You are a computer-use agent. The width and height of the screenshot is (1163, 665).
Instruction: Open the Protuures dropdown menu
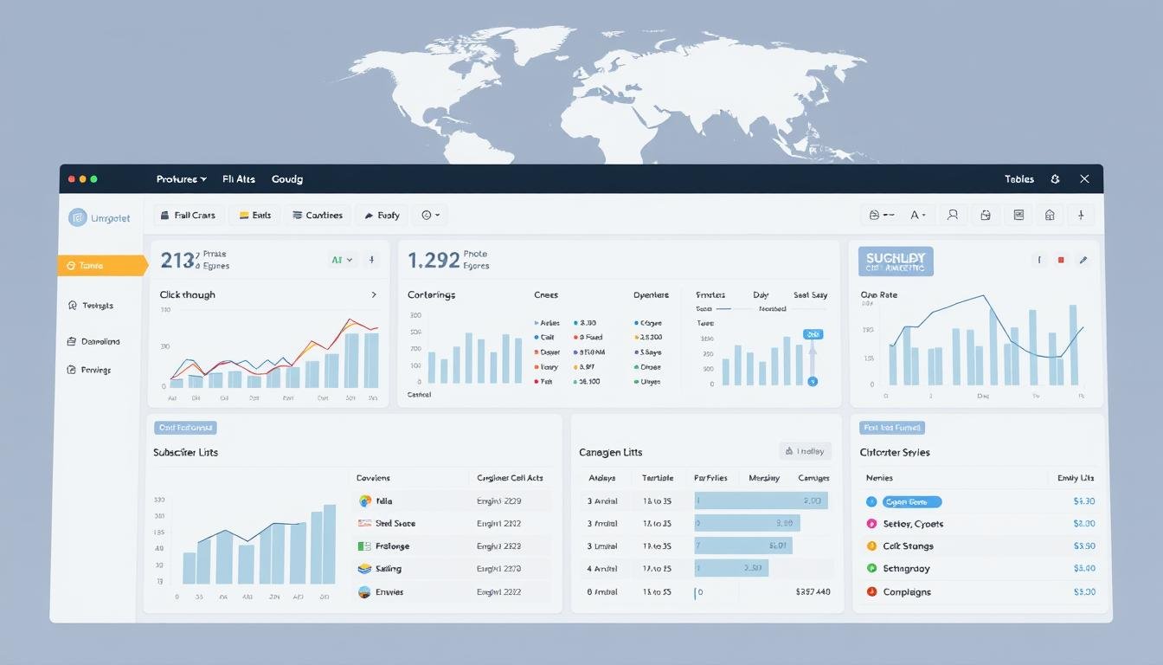coord(181,179)
